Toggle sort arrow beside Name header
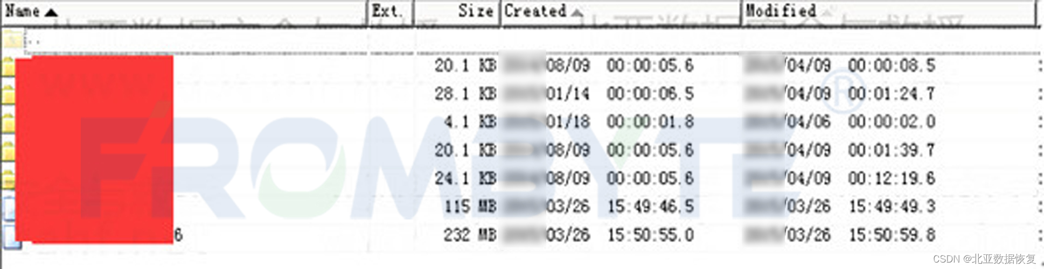The height and width of the screenshot is (269, 1044). 51,12
